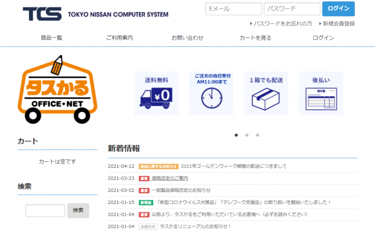Open 以前より、タスかるをご利用 news item
Screen dimensions: 375x233
tap(230, 214)
